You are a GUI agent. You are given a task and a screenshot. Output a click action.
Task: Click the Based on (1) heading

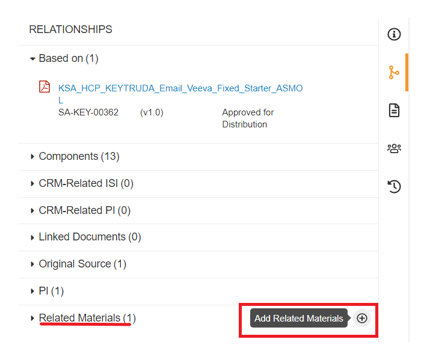click(x=69, y=58)
